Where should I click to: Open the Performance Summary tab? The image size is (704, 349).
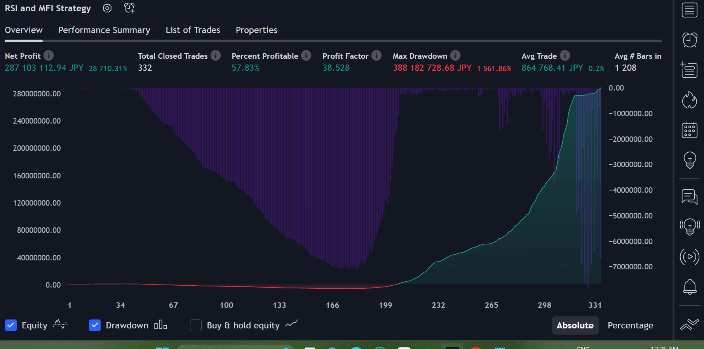104,30
